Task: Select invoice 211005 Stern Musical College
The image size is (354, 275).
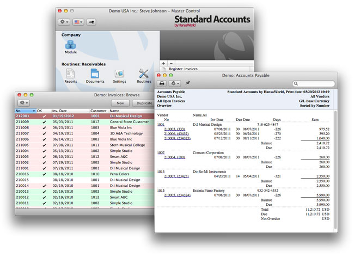Action: coord(84,145)
